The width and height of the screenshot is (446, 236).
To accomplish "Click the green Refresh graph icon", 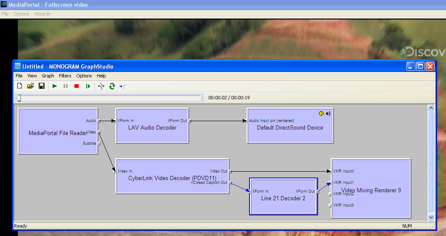I will pyautogui.click(x=112, y=86).
